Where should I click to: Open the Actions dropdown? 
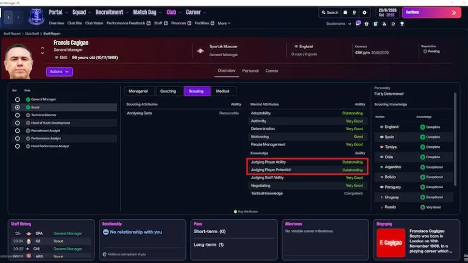tap(59, 72)
